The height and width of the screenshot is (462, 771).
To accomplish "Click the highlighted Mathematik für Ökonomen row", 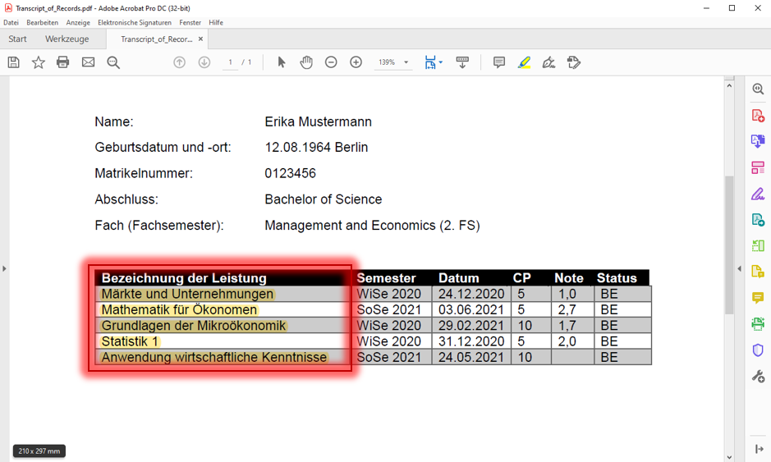I will point(179,309).
